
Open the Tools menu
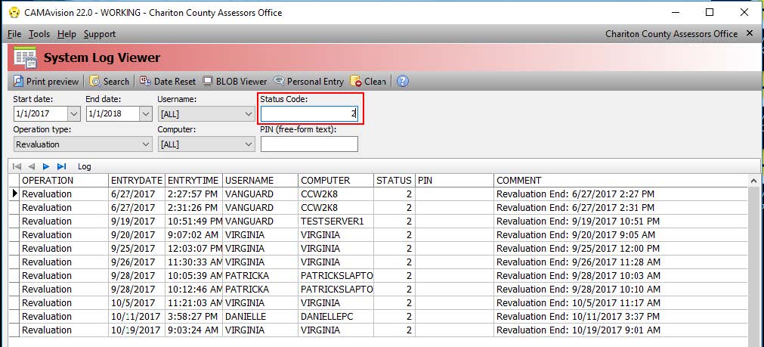click(39, 34)
